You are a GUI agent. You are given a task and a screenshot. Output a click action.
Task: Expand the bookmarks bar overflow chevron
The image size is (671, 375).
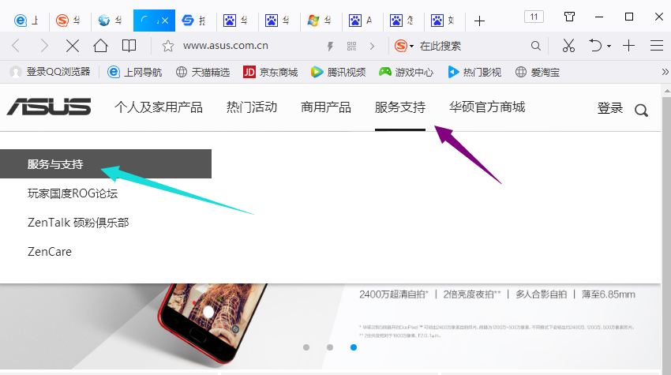[x=664, y=72]
